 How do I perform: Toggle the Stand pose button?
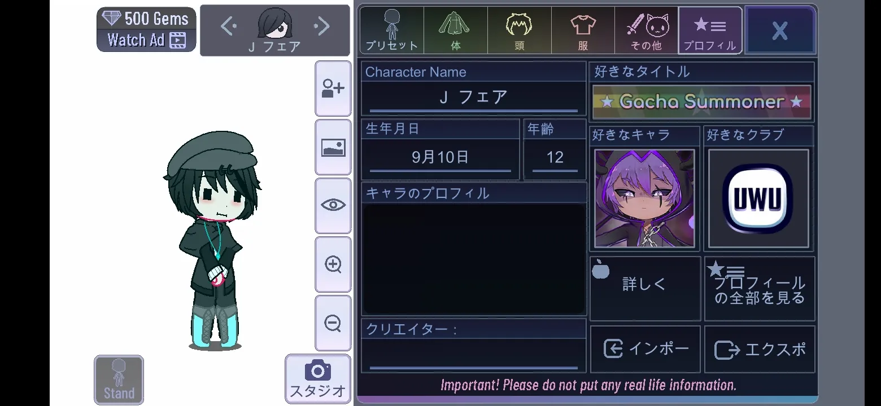119,379
